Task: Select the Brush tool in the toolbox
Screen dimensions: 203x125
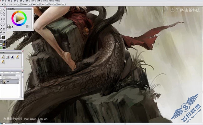Action: pyautogui.click(x=1, y=10)
